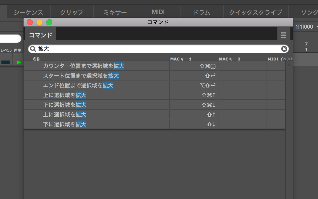The width and height of the screenshot is (318, 199).
Task: Click the 名称 column header
Action: [x=37, y=59]
